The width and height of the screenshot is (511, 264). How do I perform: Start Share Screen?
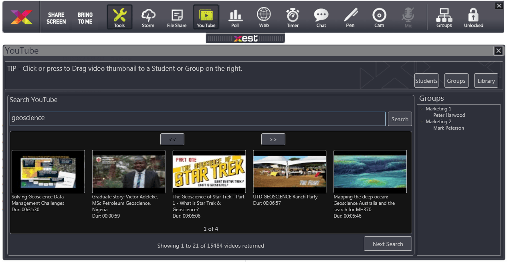coord(56,18)
